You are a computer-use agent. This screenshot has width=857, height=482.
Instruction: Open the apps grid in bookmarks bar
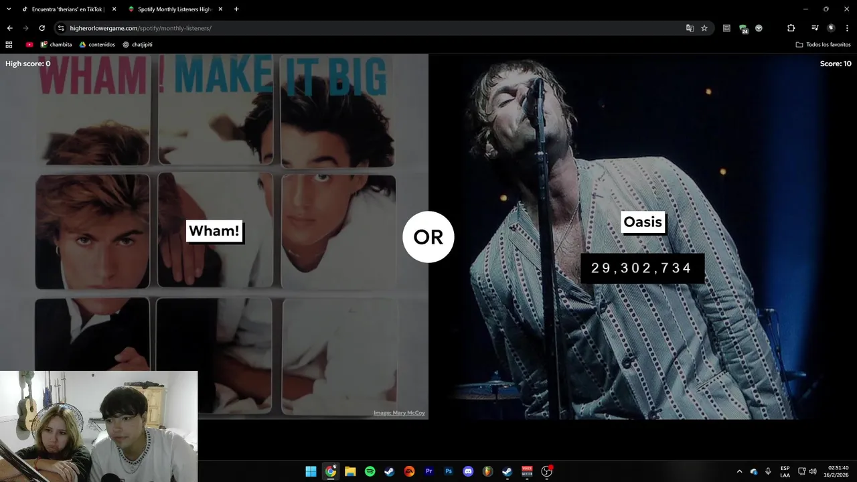click(9, 45)
